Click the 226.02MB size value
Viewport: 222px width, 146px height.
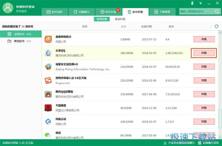127,81
